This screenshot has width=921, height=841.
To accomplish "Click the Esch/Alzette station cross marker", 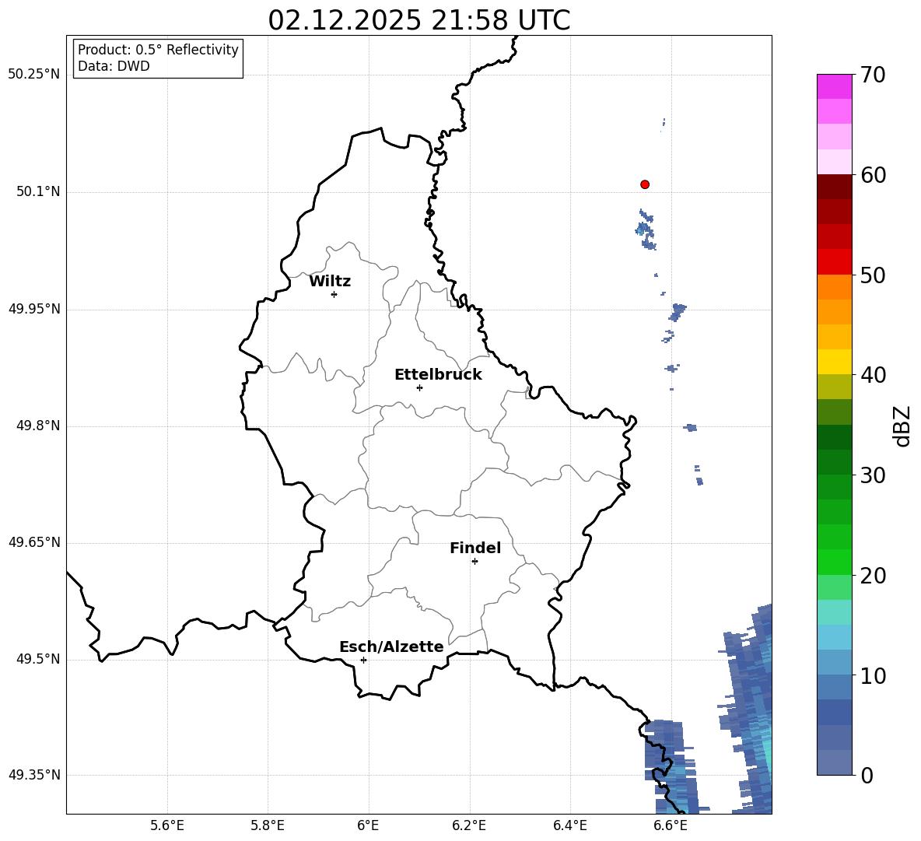I will pyautogui.click(x=363, y=660).
